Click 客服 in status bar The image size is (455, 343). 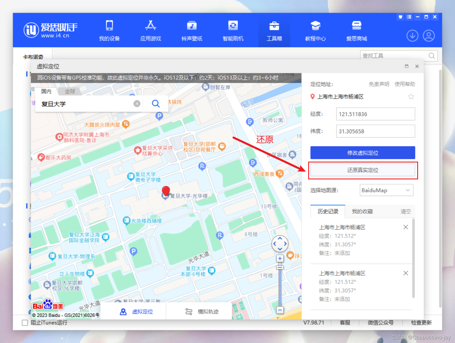click(x=345, y=323)
